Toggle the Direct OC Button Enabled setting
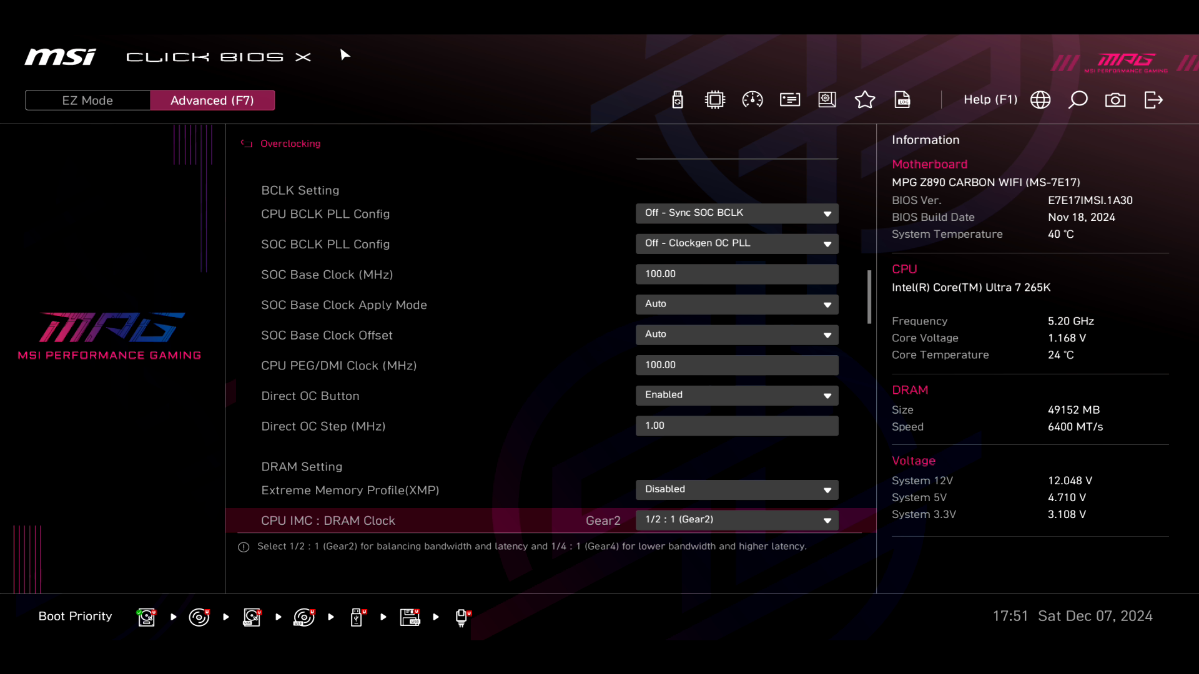Viewport: 1199px width, 674px height. 737,395
